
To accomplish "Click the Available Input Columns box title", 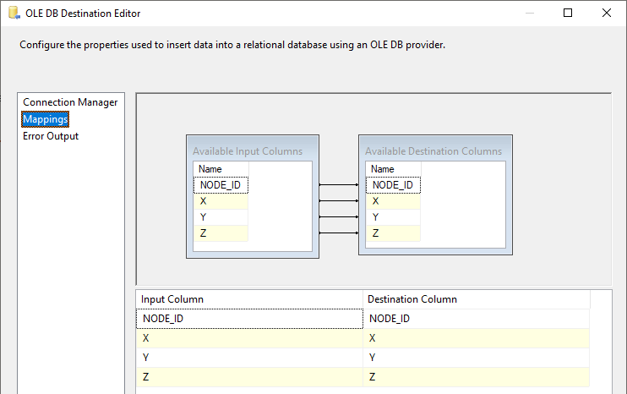I will tap(248, 151).
